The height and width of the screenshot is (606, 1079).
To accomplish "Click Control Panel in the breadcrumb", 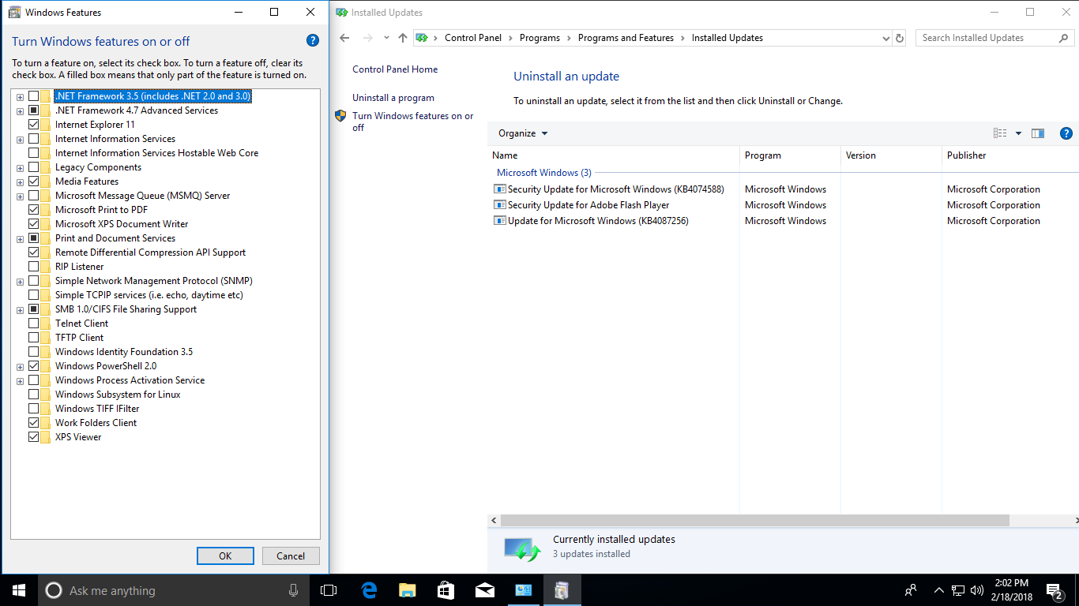I will tap(473, 38).
